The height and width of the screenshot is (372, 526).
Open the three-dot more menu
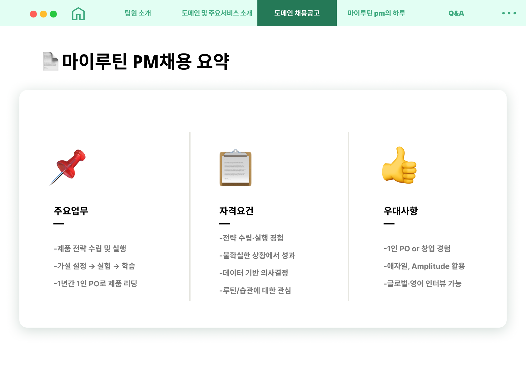509,13
